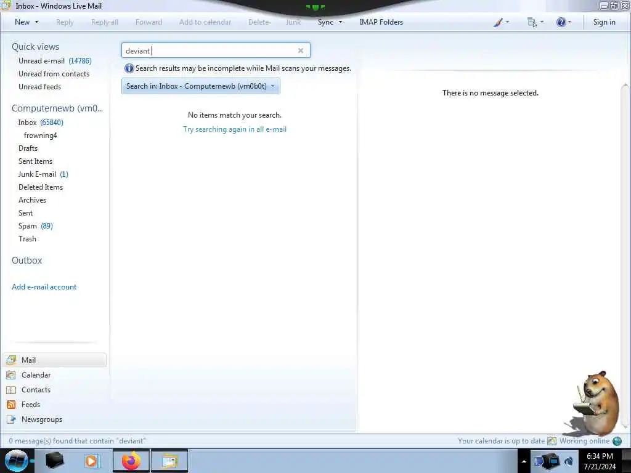Switch to Contacts view label

pos(36,390)
